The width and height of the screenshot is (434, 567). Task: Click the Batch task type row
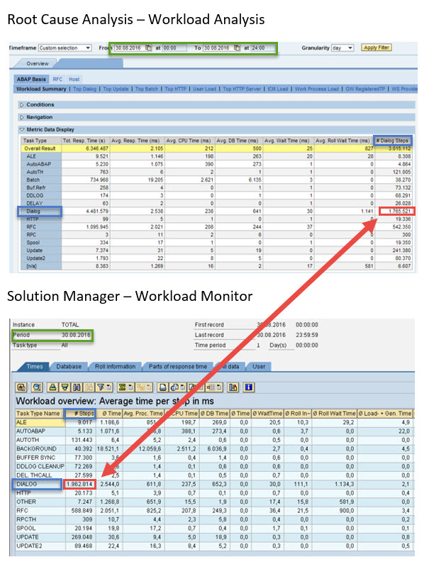(217, 180)
